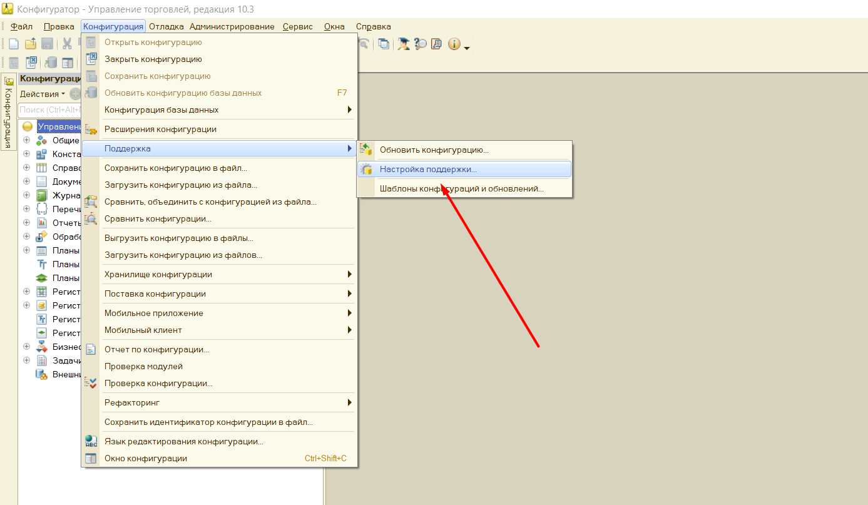Click the vertical Конфигурация side tab

click(x=8, y=113)
